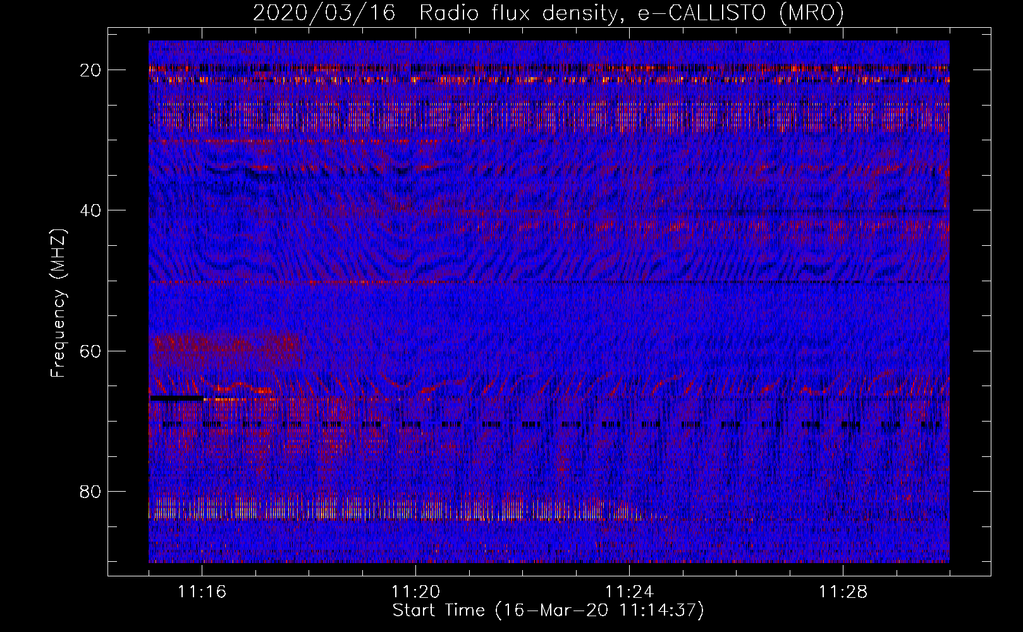Click the '11:20' time tick label
The width and height of the screenshot is (1023, 632).
click(416, 592)
